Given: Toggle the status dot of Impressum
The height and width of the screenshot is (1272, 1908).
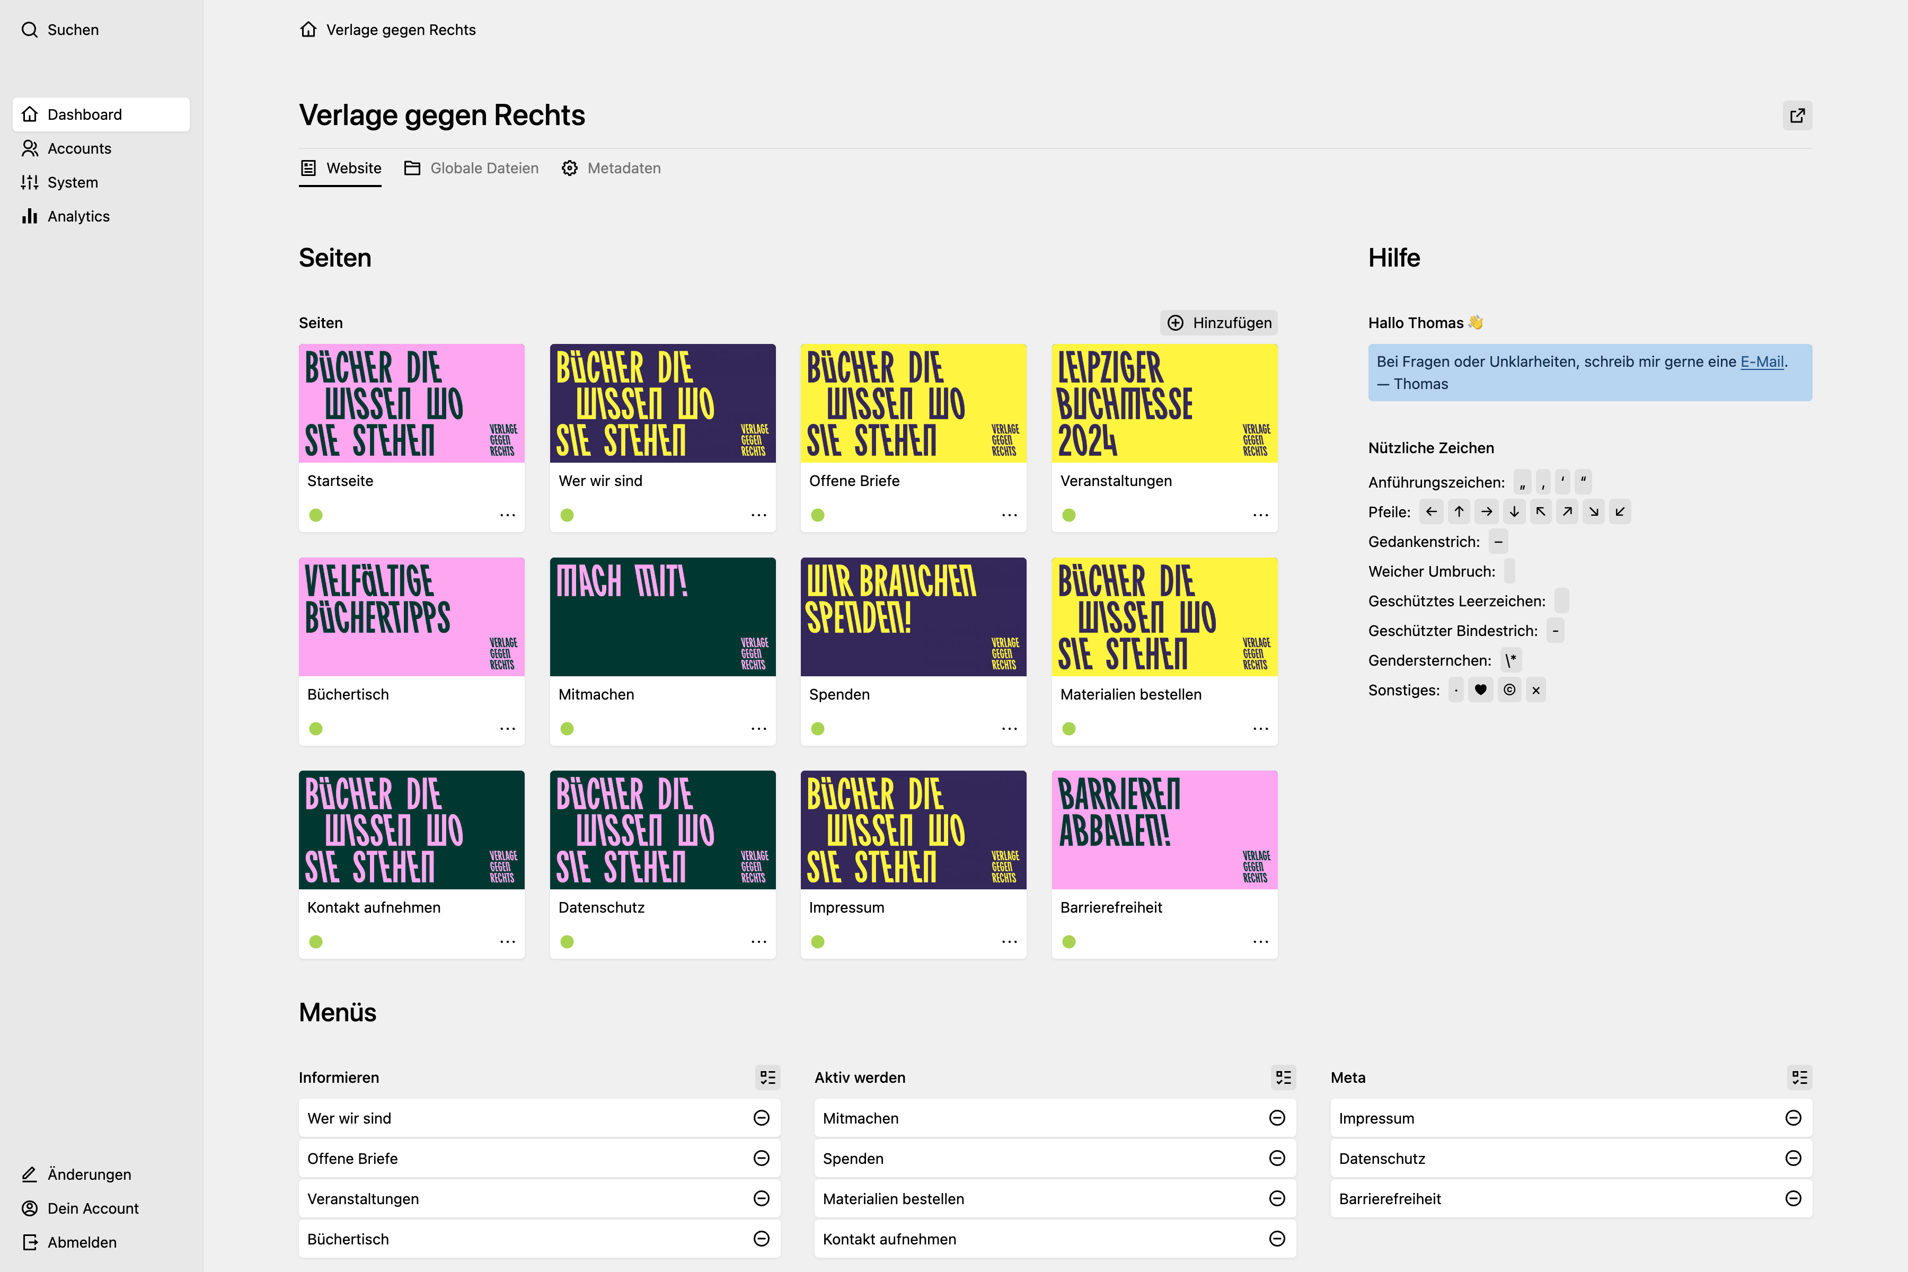Looking at the screenshot, I should click(818, 942).
